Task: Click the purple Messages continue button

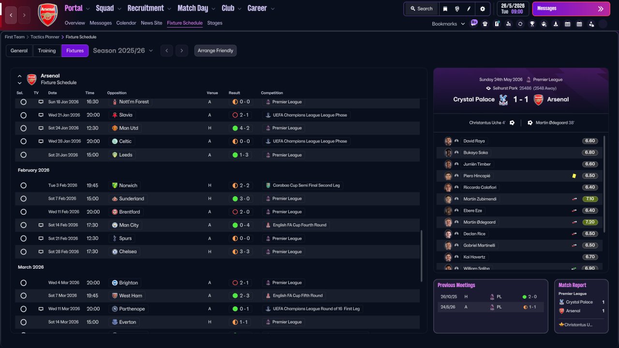Action: (571, 9)
